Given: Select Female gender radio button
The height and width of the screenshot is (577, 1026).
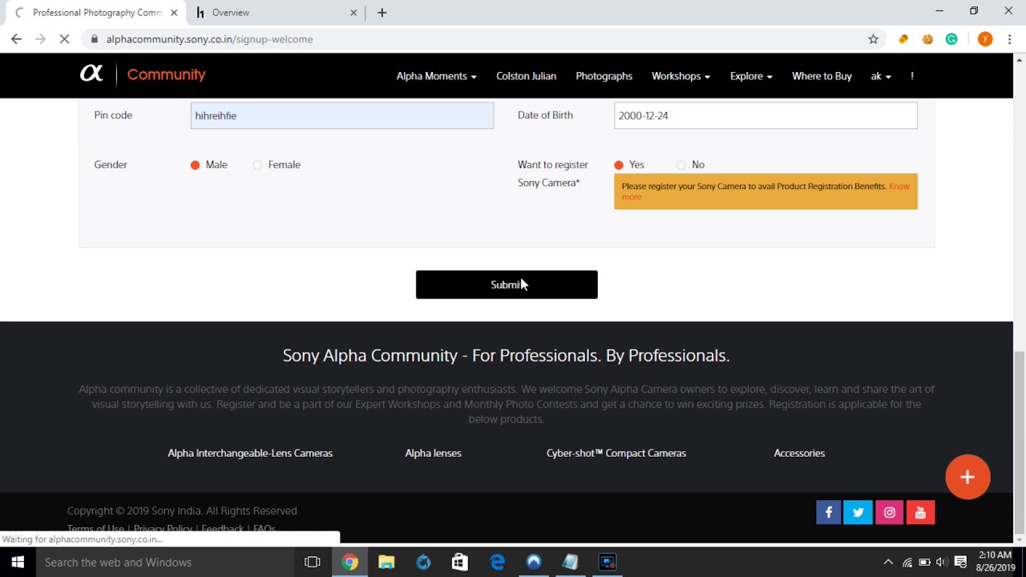Looking at the screenshot, I should 257,165.
